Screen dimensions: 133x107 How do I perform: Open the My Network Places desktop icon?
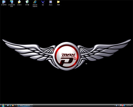[12, 3]
